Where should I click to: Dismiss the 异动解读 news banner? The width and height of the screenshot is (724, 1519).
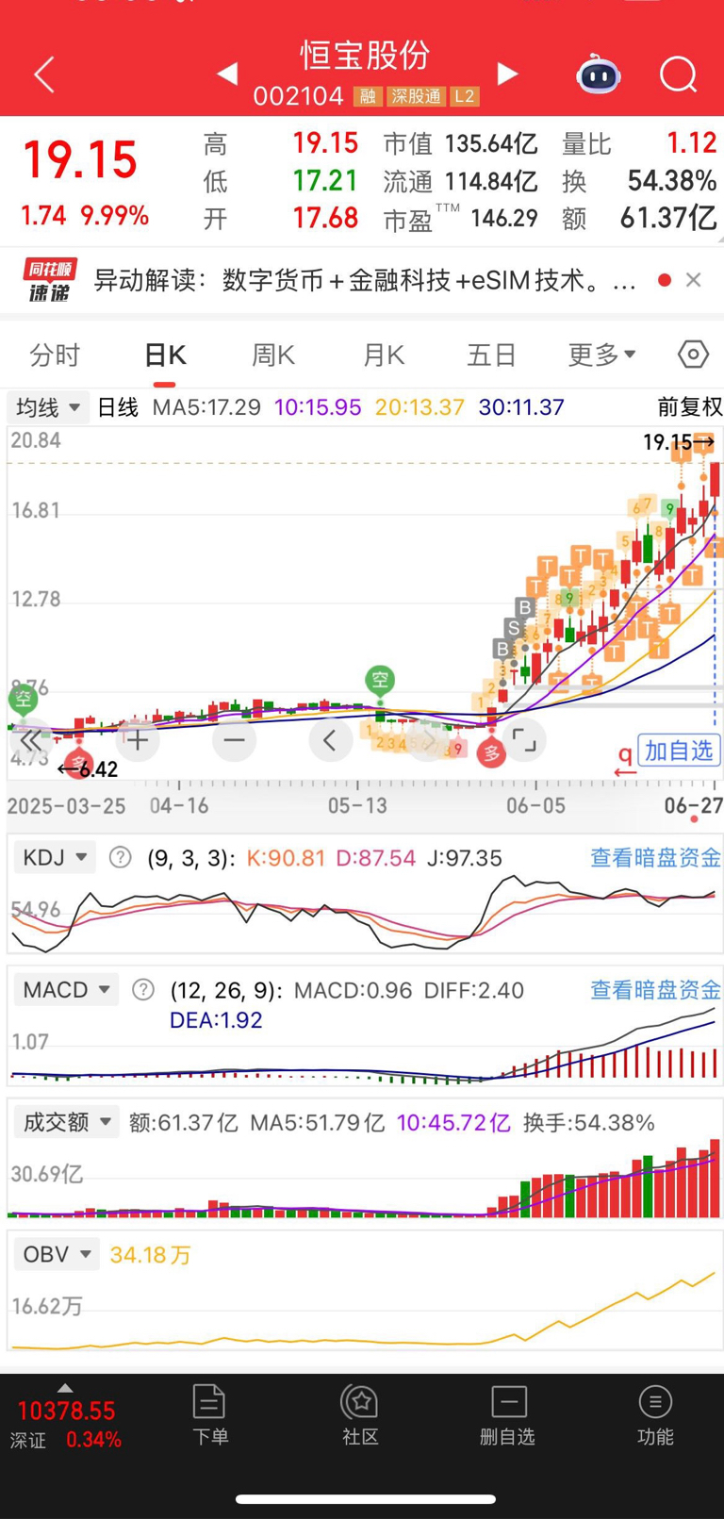click(694, 280)
